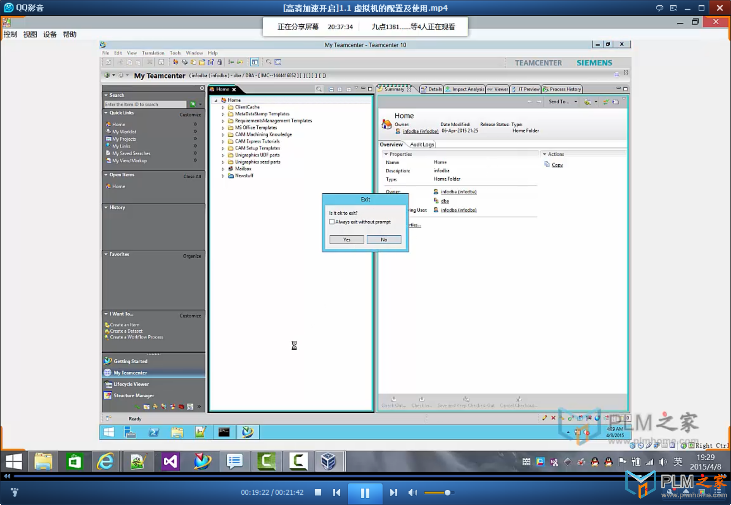731x505 pixels.
Task: Open guest taskbar command prompt
Action: click(224, 432)
